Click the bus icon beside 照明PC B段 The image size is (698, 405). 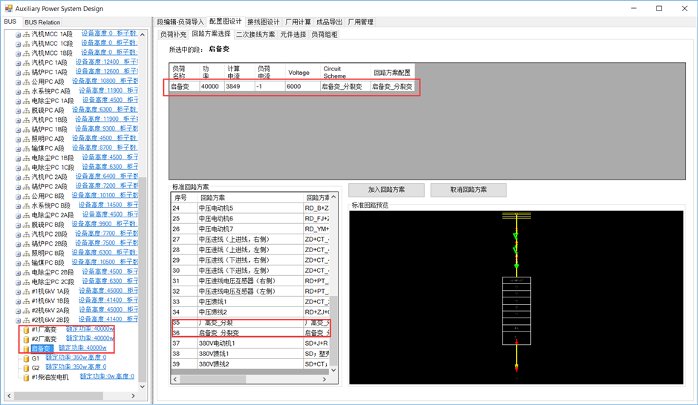tap(26, 254)
